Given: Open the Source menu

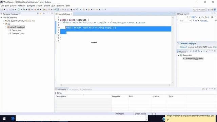Looking at the screenshot, I should pyautogui.click(x=13, y=6).
